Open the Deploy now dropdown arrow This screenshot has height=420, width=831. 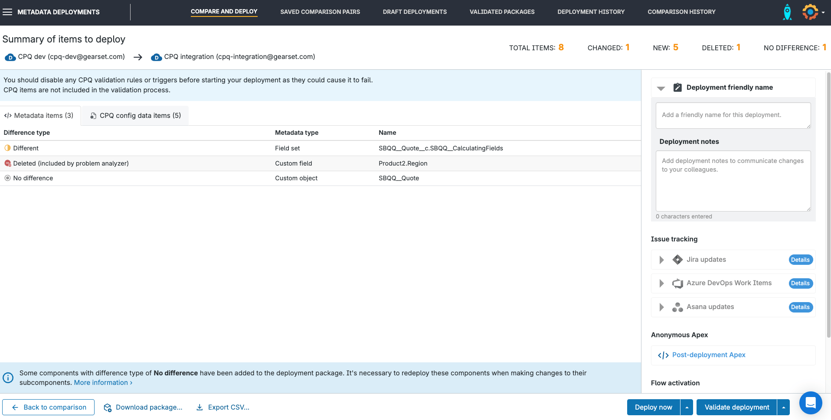tap(687, 407)
